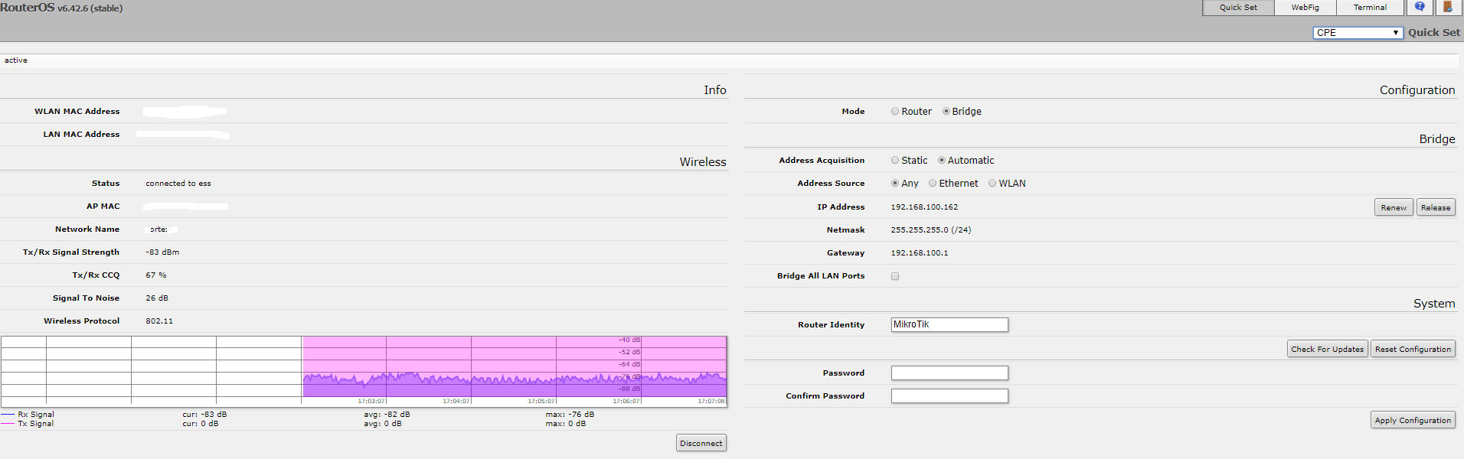Click the logout door icon

(1447, 7)
